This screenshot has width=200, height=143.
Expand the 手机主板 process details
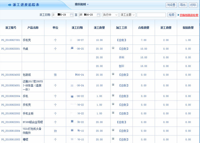coord(113,113)
